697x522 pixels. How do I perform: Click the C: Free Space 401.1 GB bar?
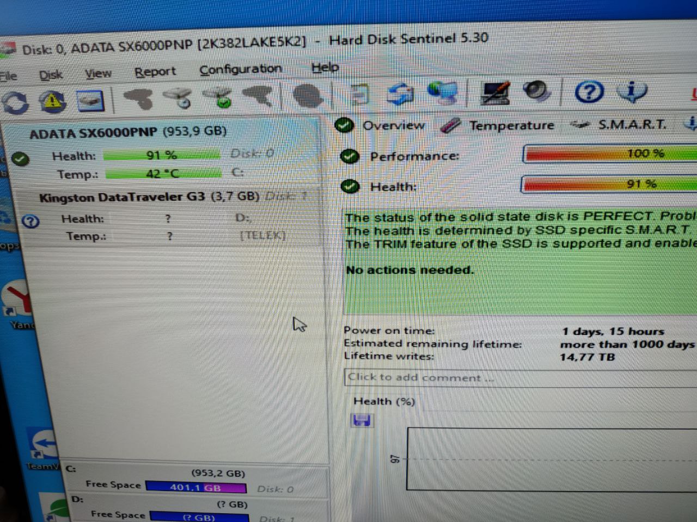(x=196, y=487)
